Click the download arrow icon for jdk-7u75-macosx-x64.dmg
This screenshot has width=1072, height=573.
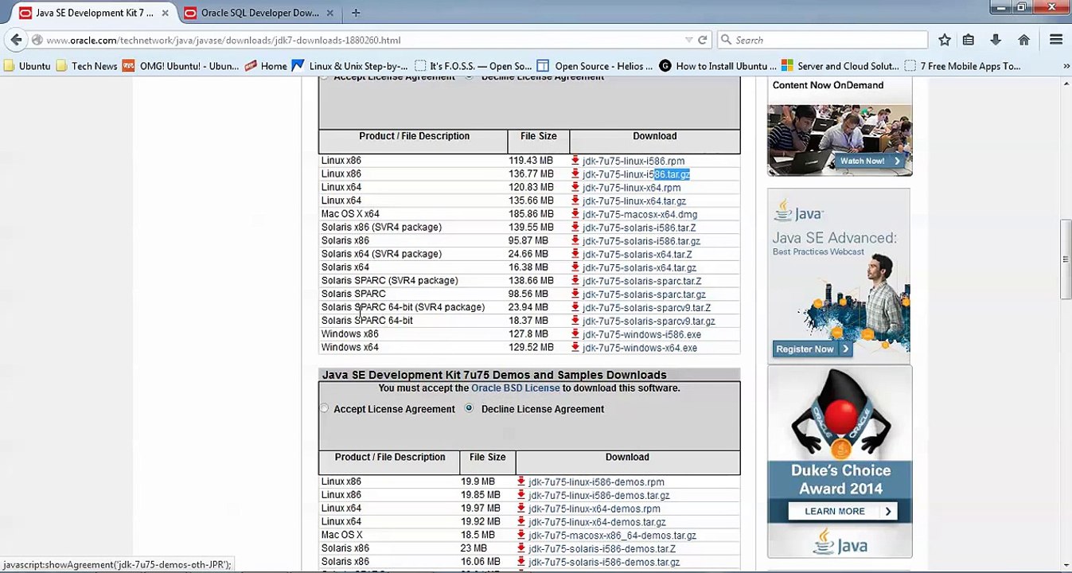click(575, 214)
